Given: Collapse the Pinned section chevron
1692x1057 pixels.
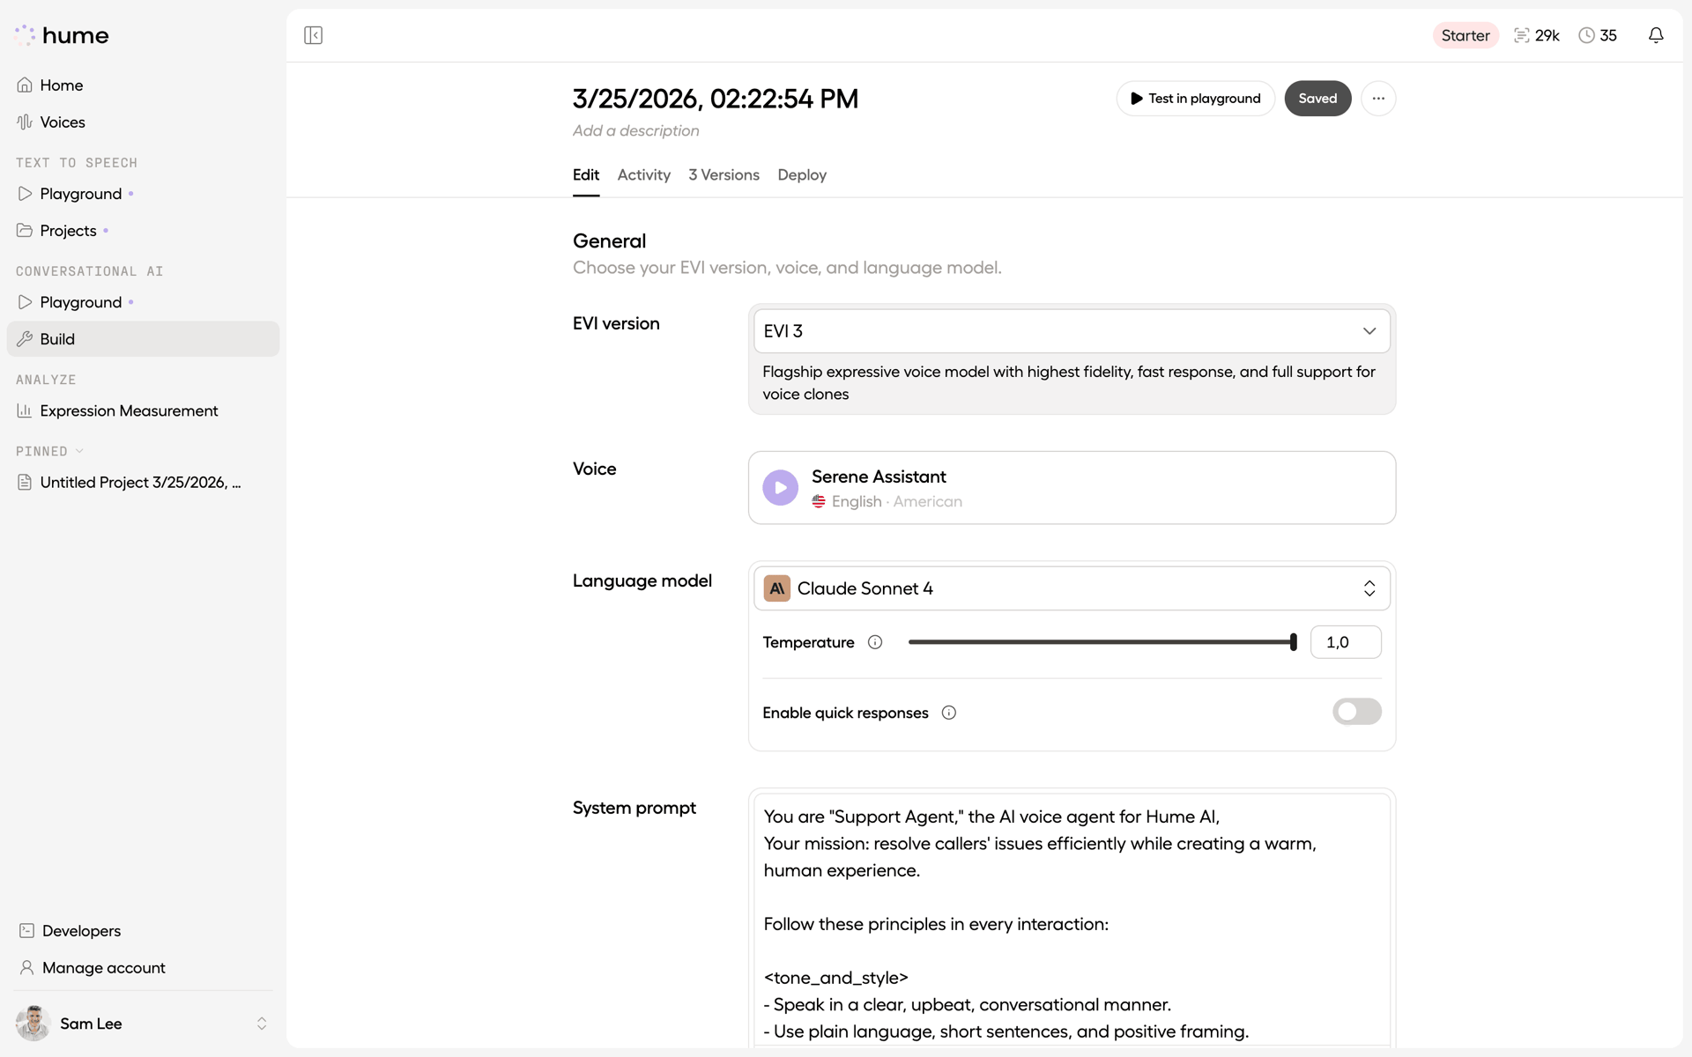Looking at the screenshot, I should tap(79, 451).
